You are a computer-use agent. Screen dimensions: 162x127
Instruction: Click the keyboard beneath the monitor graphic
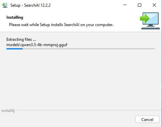point(151,28)
